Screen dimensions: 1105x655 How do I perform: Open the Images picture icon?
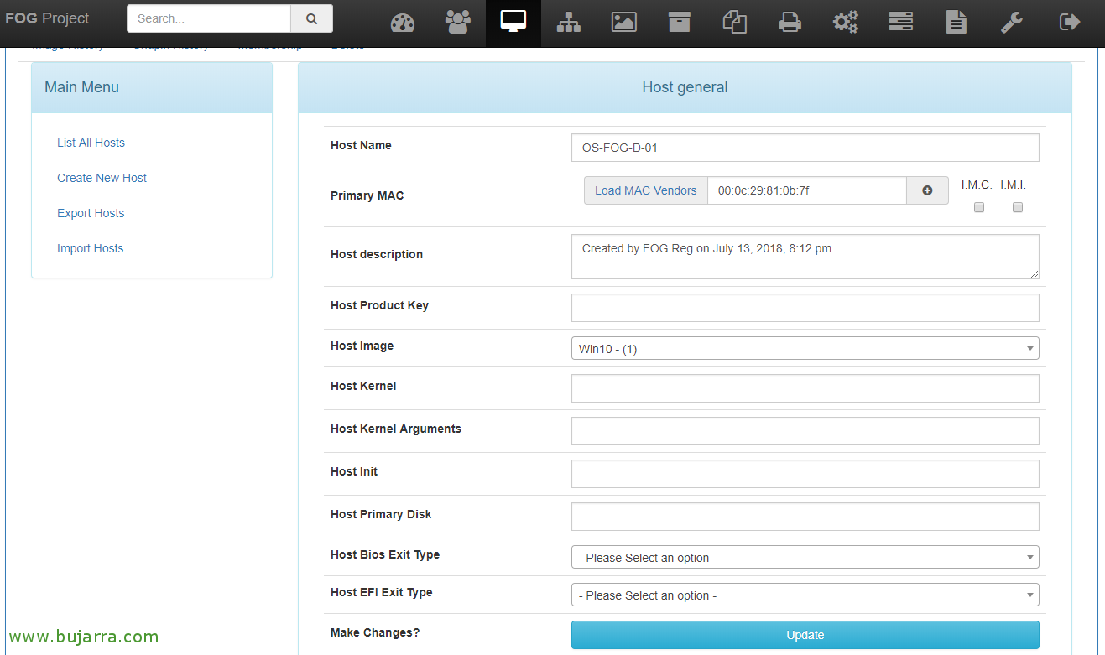(624, 23)
